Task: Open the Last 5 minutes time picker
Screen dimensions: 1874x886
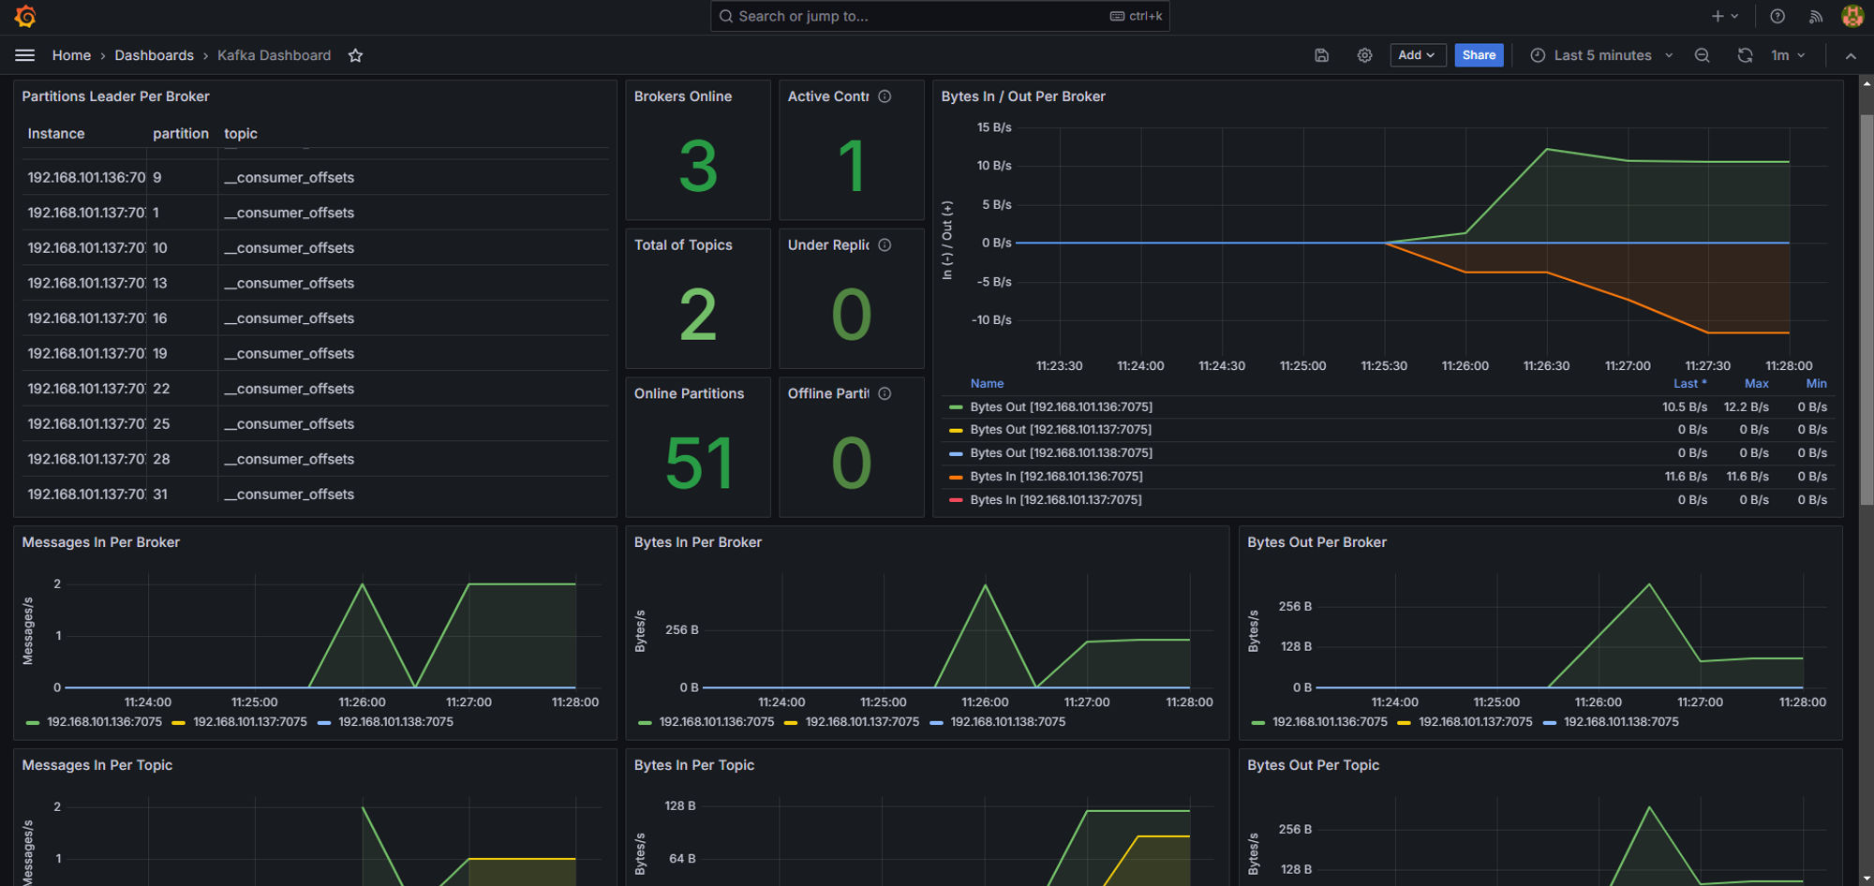Action: 1601,55
